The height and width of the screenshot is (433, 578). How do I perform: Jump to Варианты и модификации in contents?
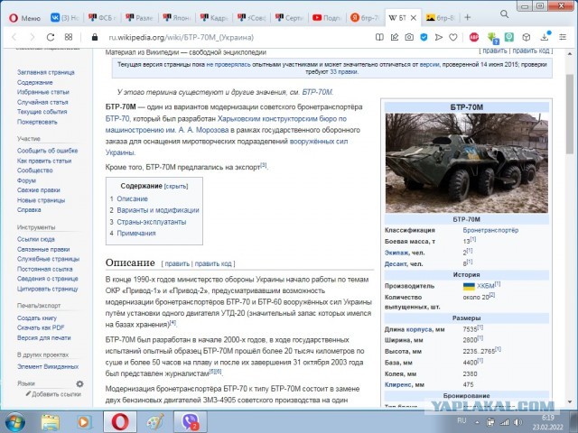(x=158, y=210)
